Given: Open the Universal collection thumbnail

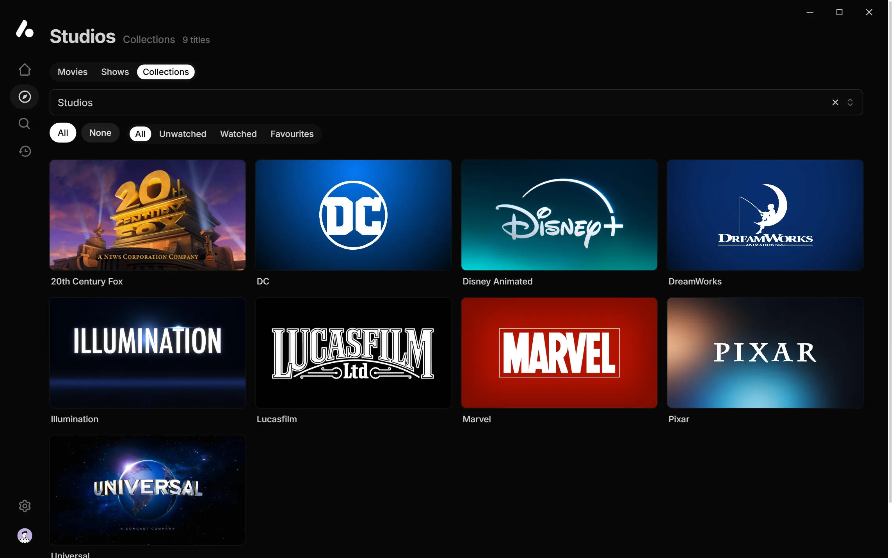Looking at the screenshot, I should pos(148,490).
